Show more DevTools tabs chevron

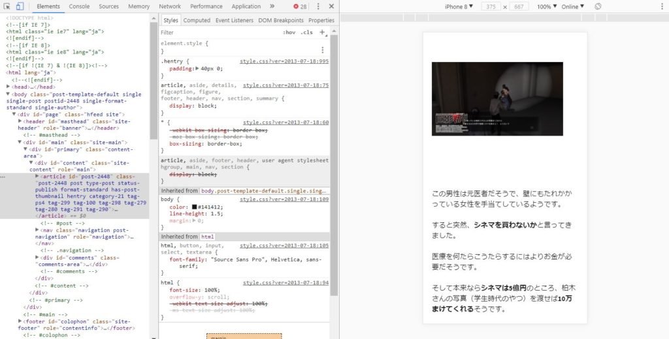click(272, 7)
